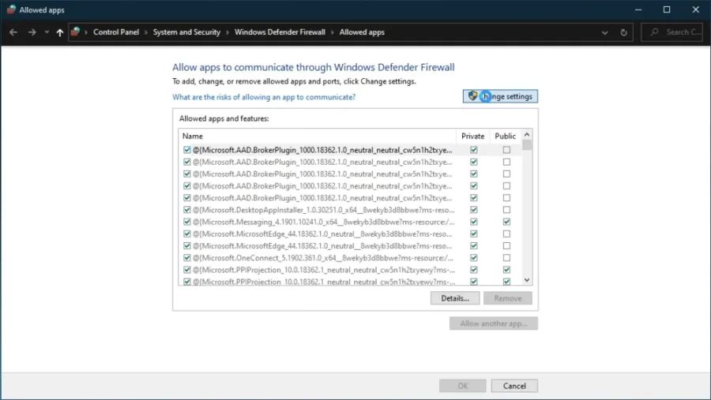The width and height of the screenshot is (711, 400).
Task: Click the 'Allow apps to communicate' heading
Action: 314,67
